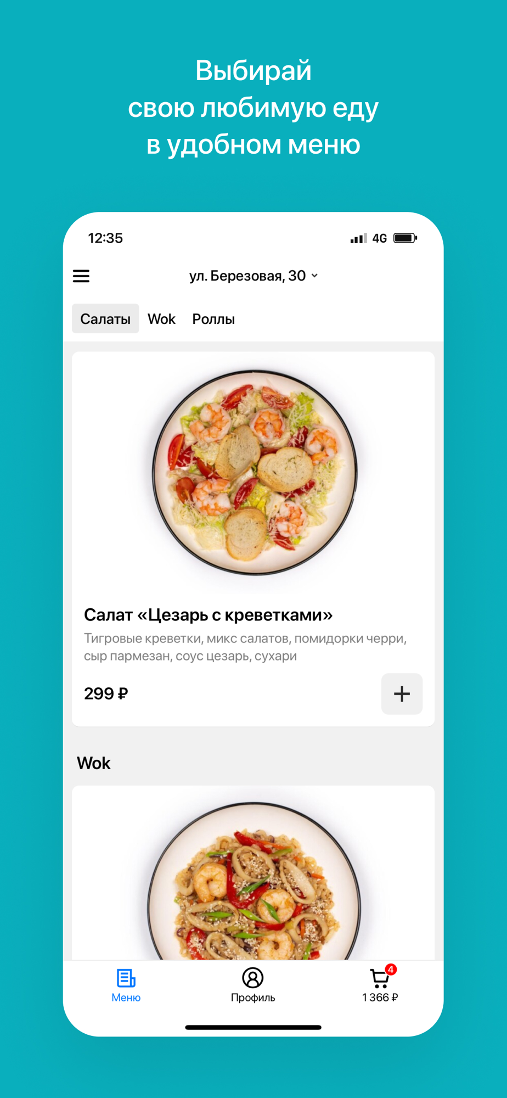507x1098 pixels.
Task: Tap the Салат «Цезарь с креветками» title
Action: (208, 615)
